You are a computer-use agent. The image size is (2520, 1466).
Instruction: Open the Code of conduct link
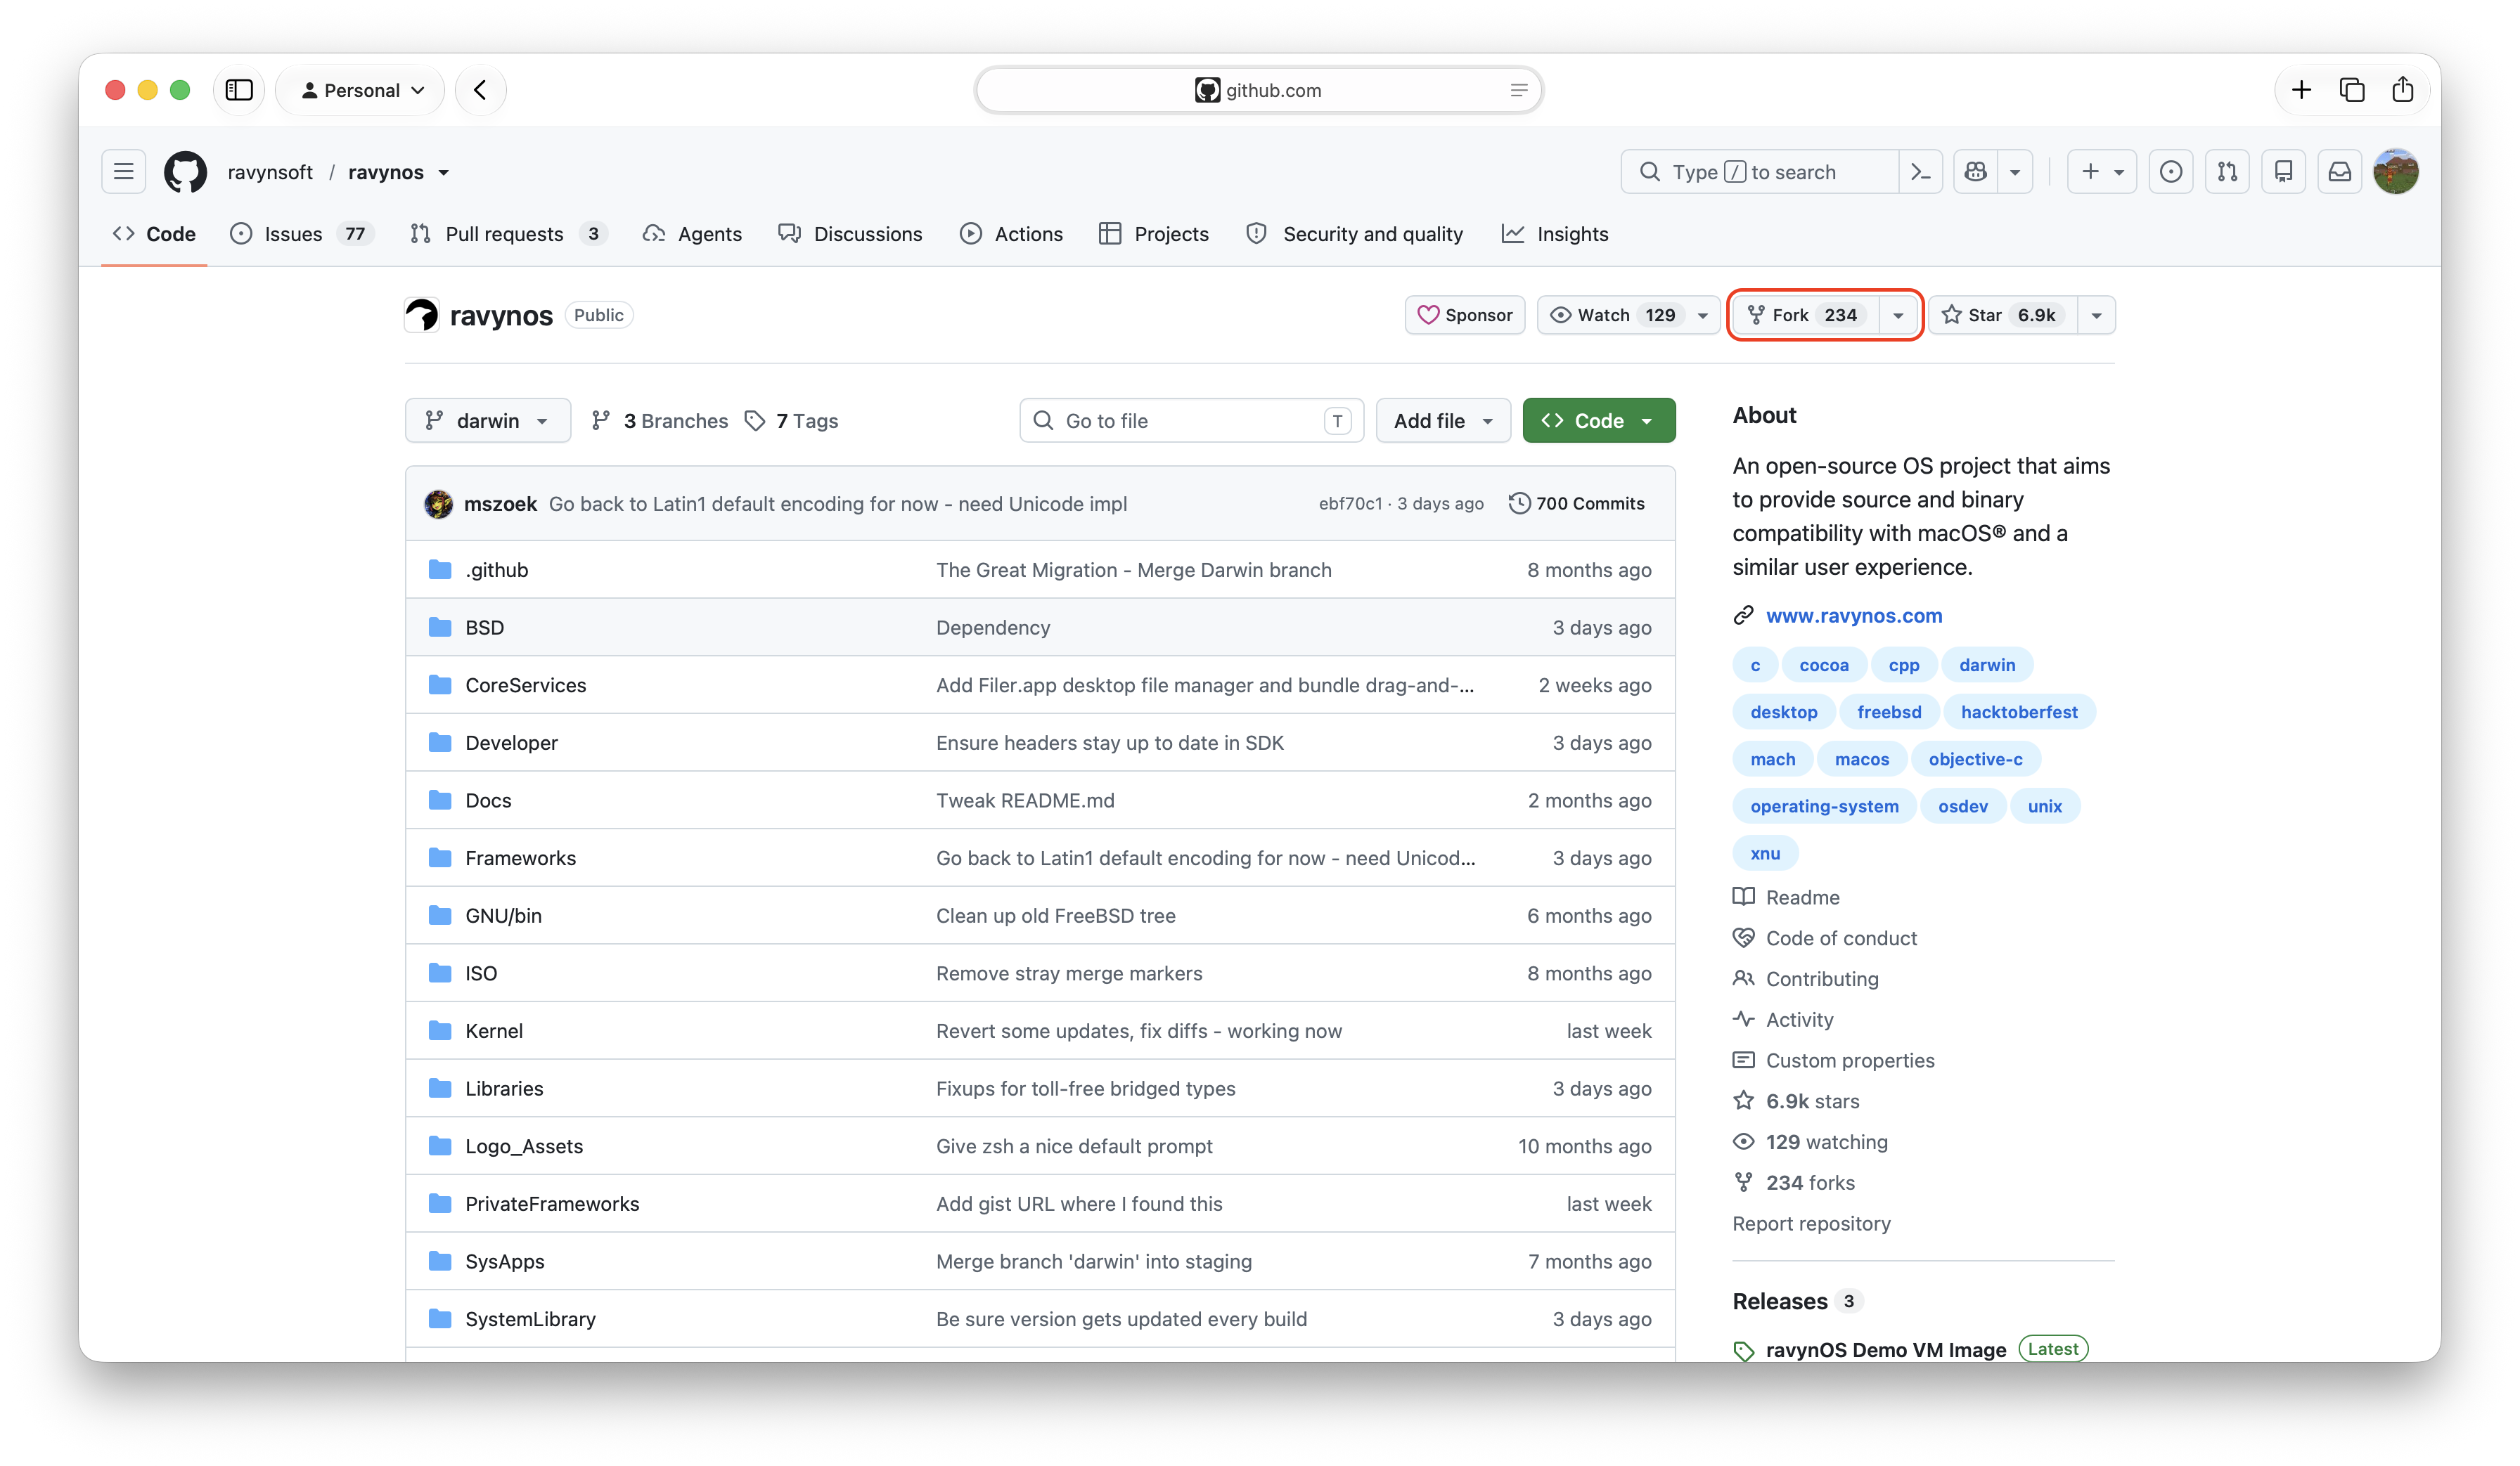tap(1841, 938)
